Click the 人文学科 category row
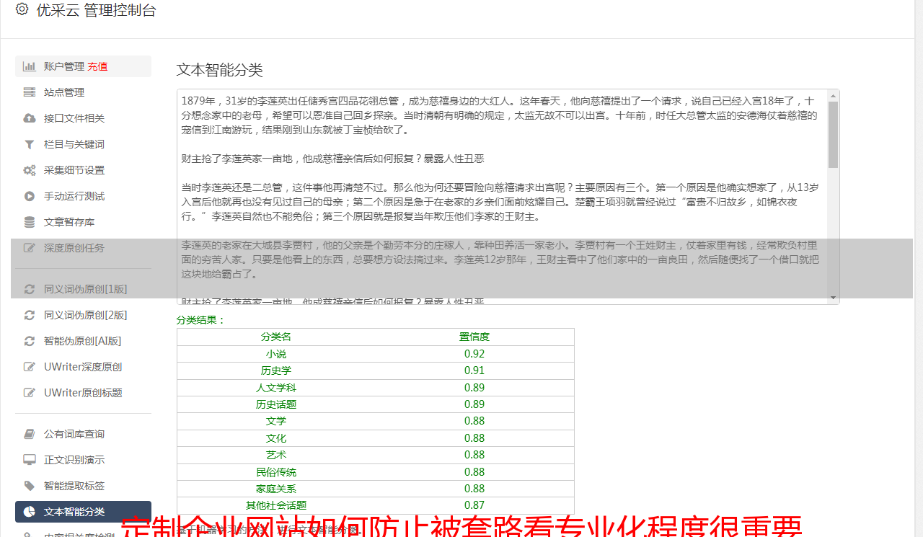Image resolution: width=923 pixels, height=537 pixels. 376,387
